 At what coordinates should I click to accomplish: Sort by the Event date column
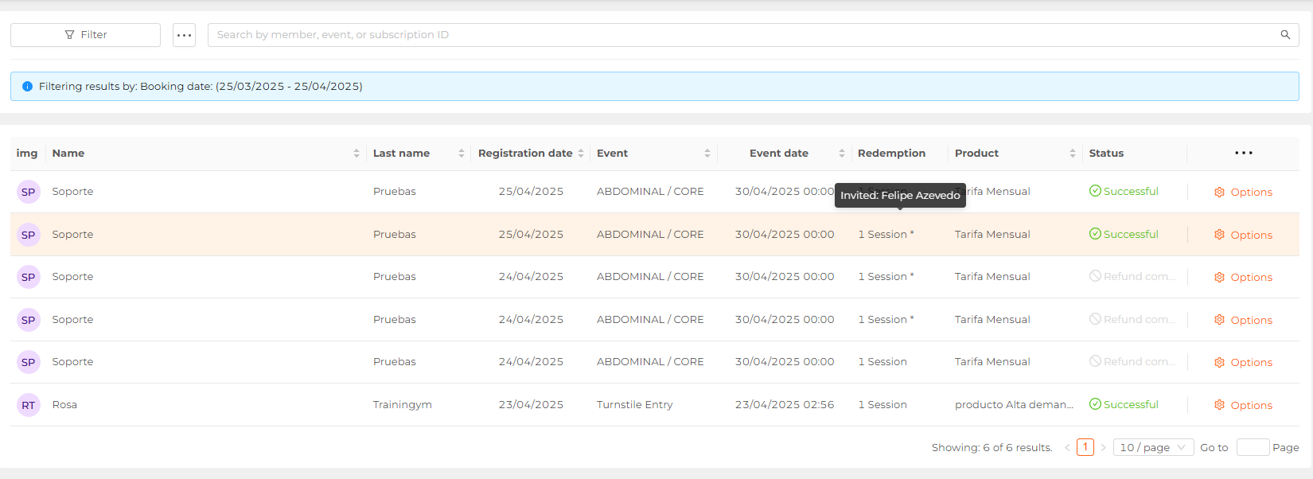point(842,154)
